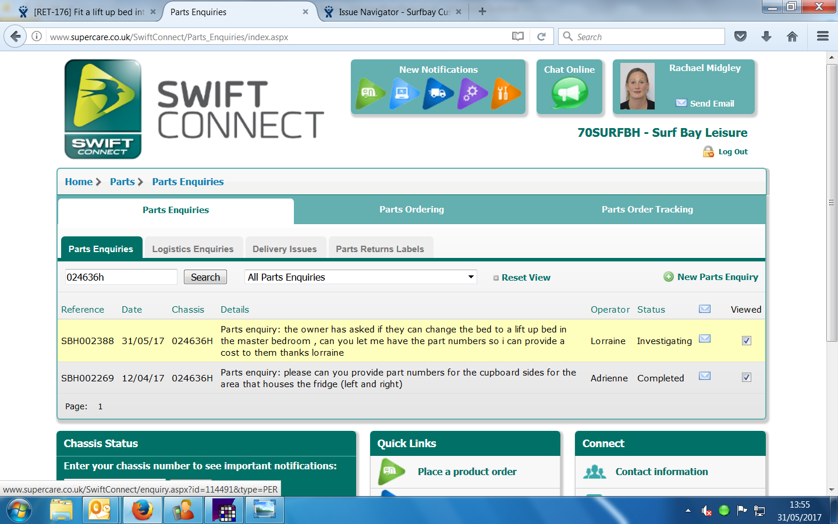Open the Firefox hamburger menu
The image size is (838, 524).
pyautogui.click(x=822, y=37)
